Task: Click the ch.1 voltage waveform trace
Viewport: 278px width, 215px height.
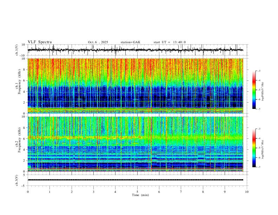Action: (x=135, y=50)
